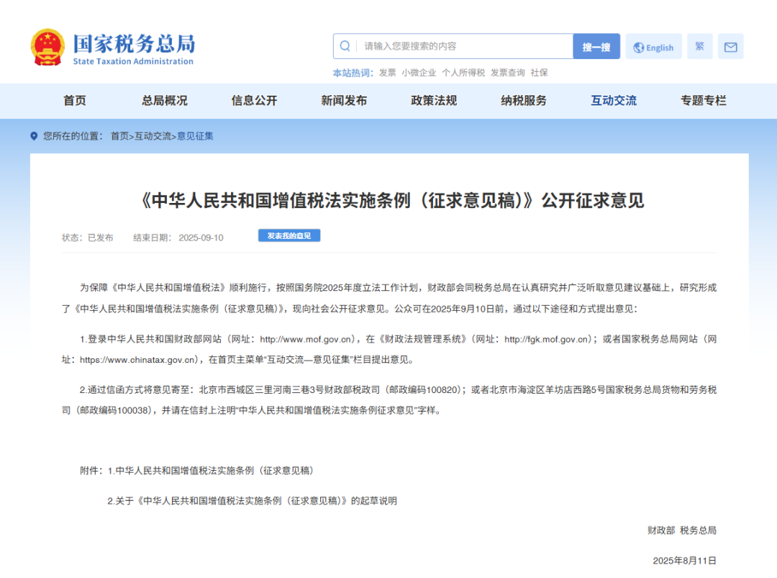Image resolution: width=777 pixels, height=578 pixels.
Task: Open 新闻发布 menu item
Action: point(344,101)
